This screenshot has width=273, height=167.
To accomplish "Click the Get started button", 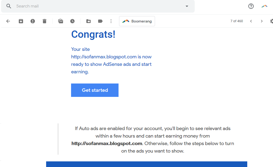I will (95, 90).
